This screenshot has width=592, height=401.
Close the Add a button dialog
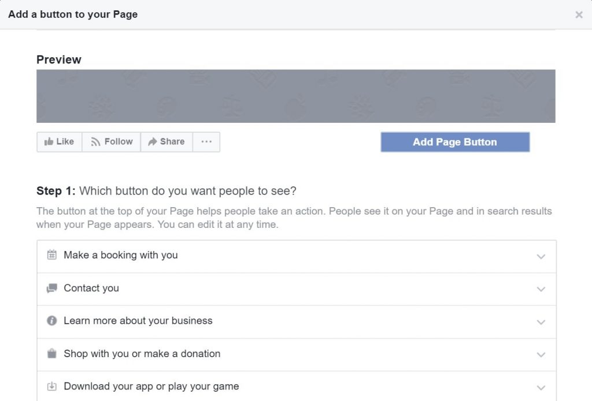579,15
